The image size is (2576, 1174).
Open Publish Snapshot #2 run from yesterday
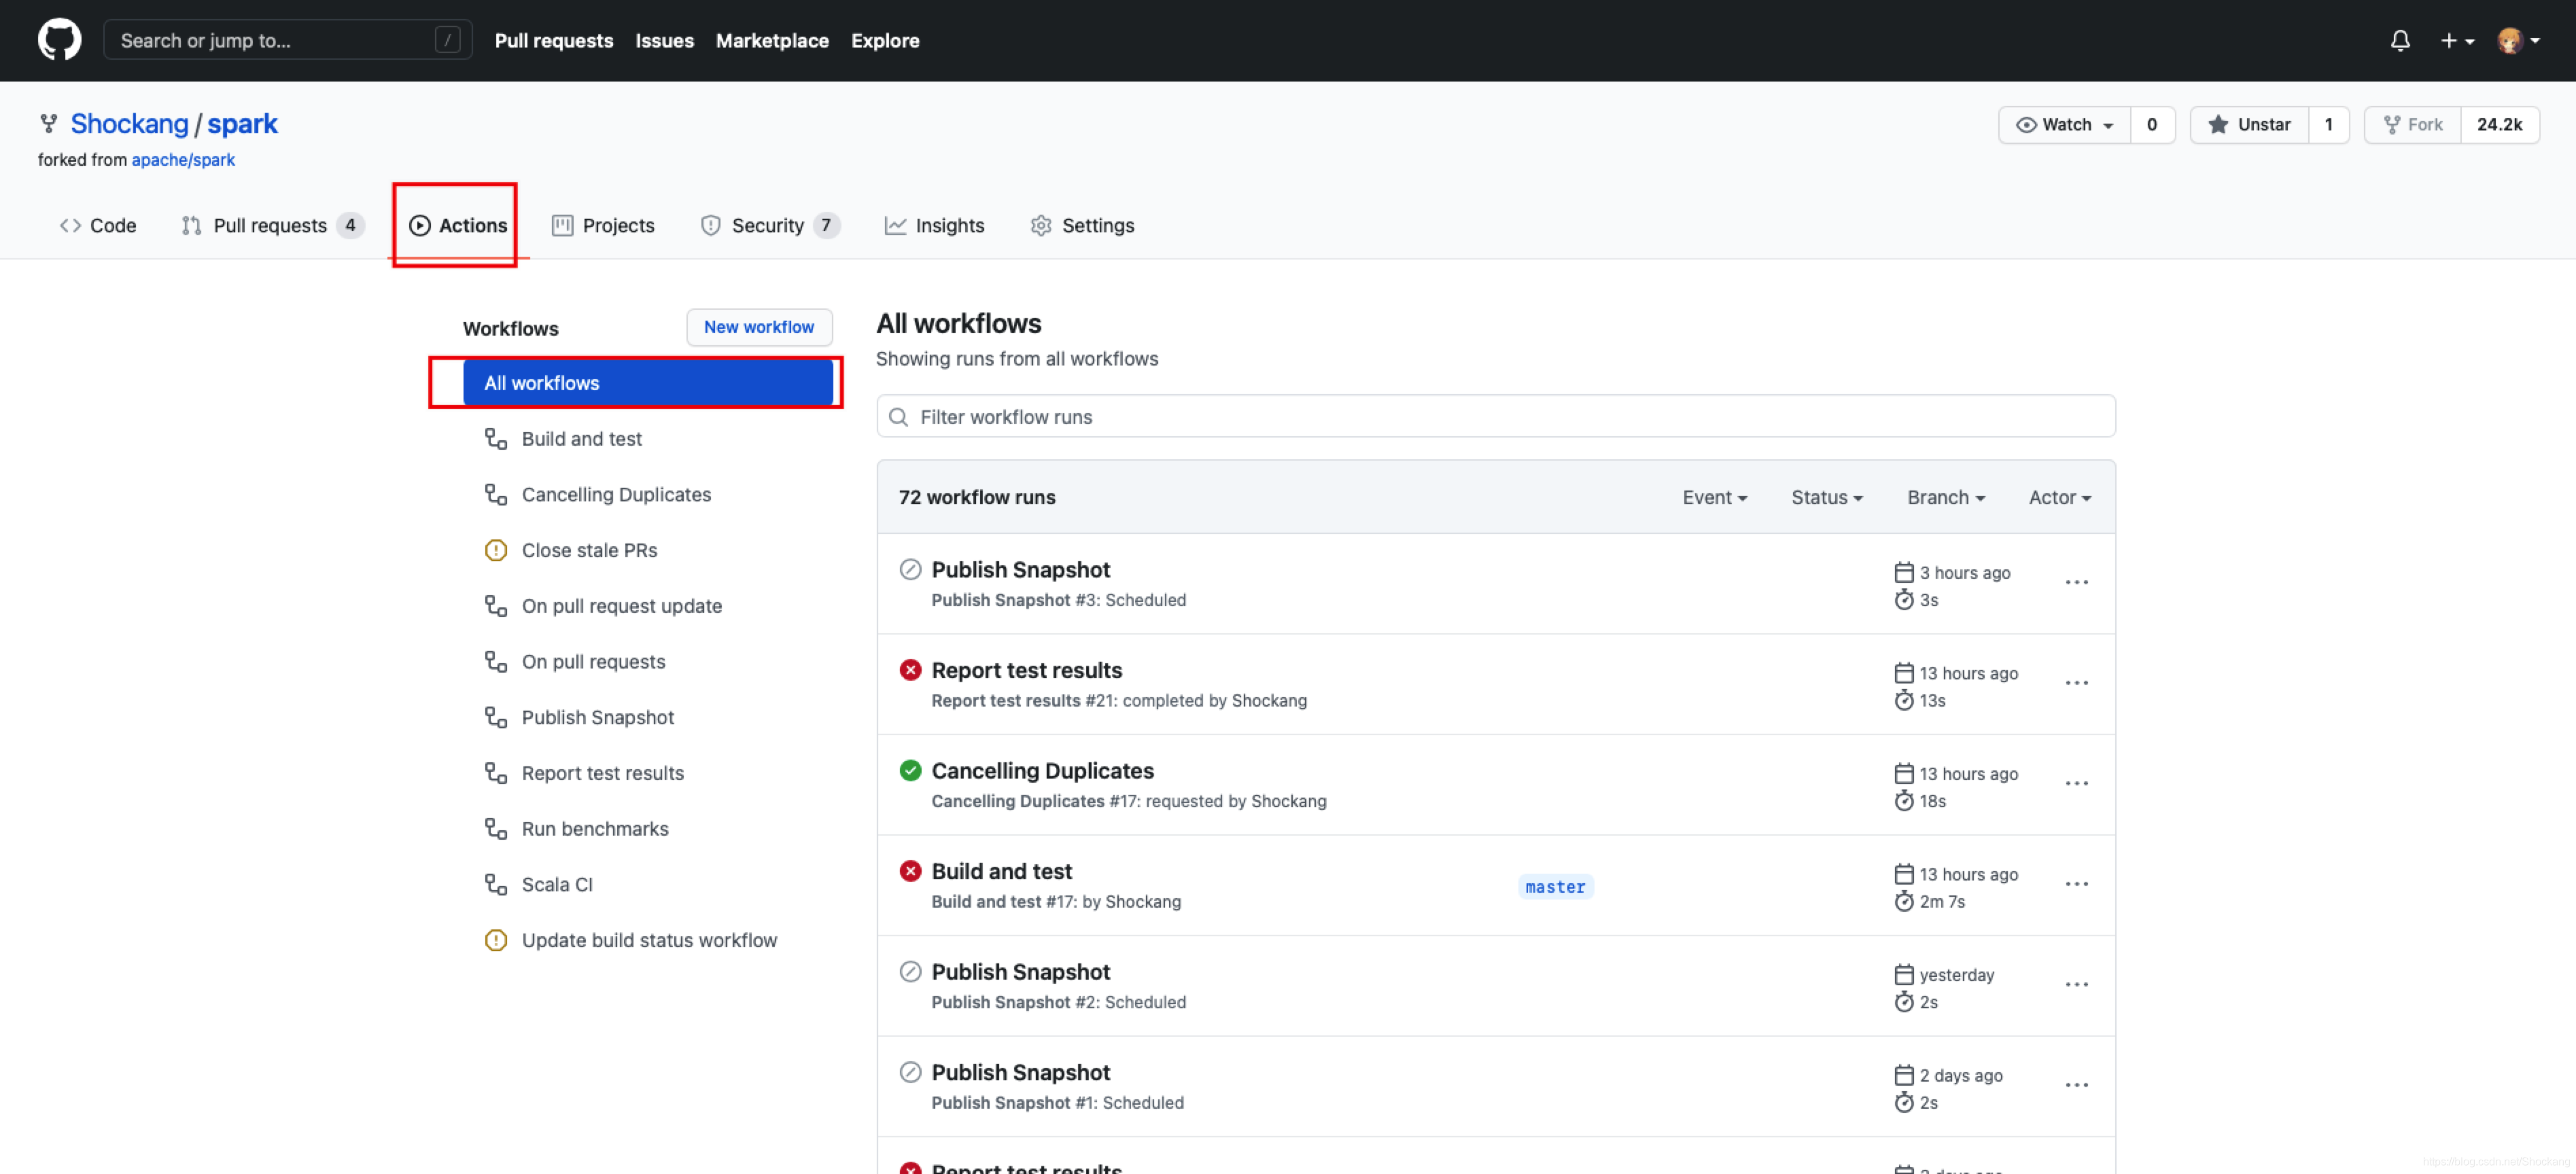(x=1020, y=972)
